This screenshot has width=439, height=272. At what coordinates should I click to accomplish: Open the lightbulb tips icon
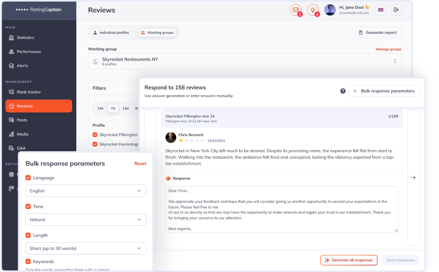click(313, 10)
